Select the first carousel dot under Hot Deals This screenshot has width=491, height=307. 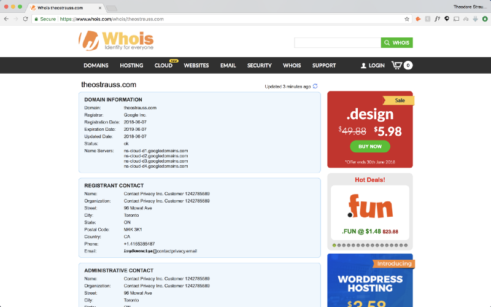tap(334, 245)
